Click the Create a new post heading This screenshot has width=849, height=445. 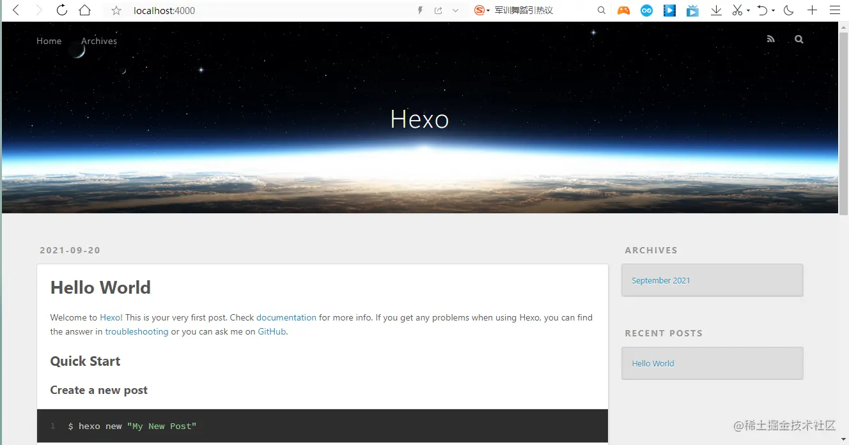point(99,390)
